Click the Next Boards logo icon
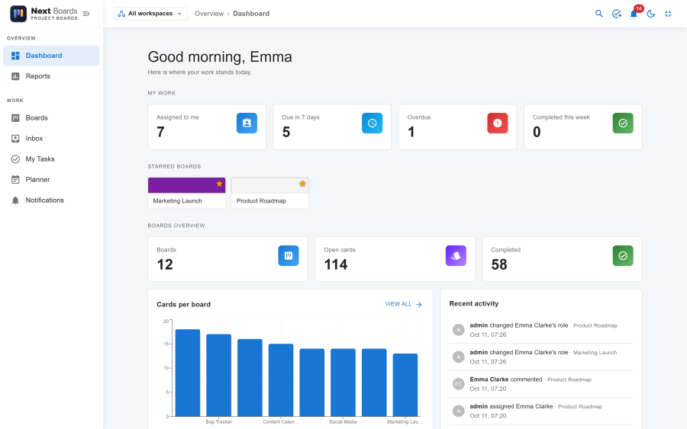Screen dimensions: 687x429 coord(18,14)
